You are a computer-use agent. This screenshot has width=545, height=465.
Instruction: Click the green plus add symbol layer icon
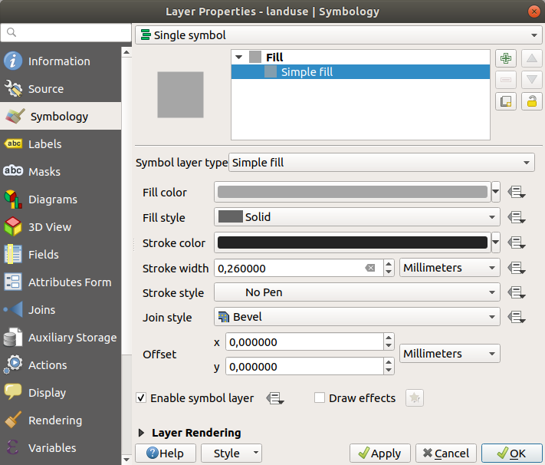click(505, 59)
